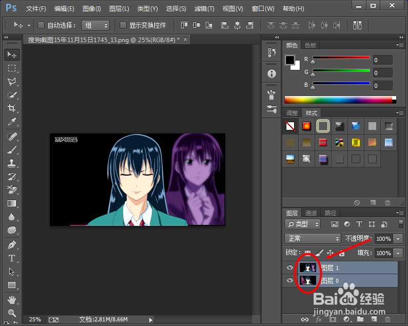
Task: Switch to the 路径 tab
Action: click(x=331, y=213)
